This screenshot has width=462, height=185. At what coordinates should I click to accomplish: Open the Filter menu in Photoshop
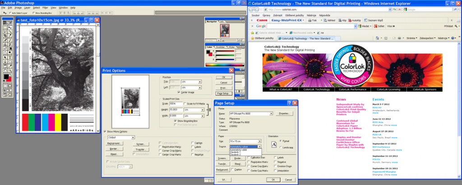click(45, 8)
